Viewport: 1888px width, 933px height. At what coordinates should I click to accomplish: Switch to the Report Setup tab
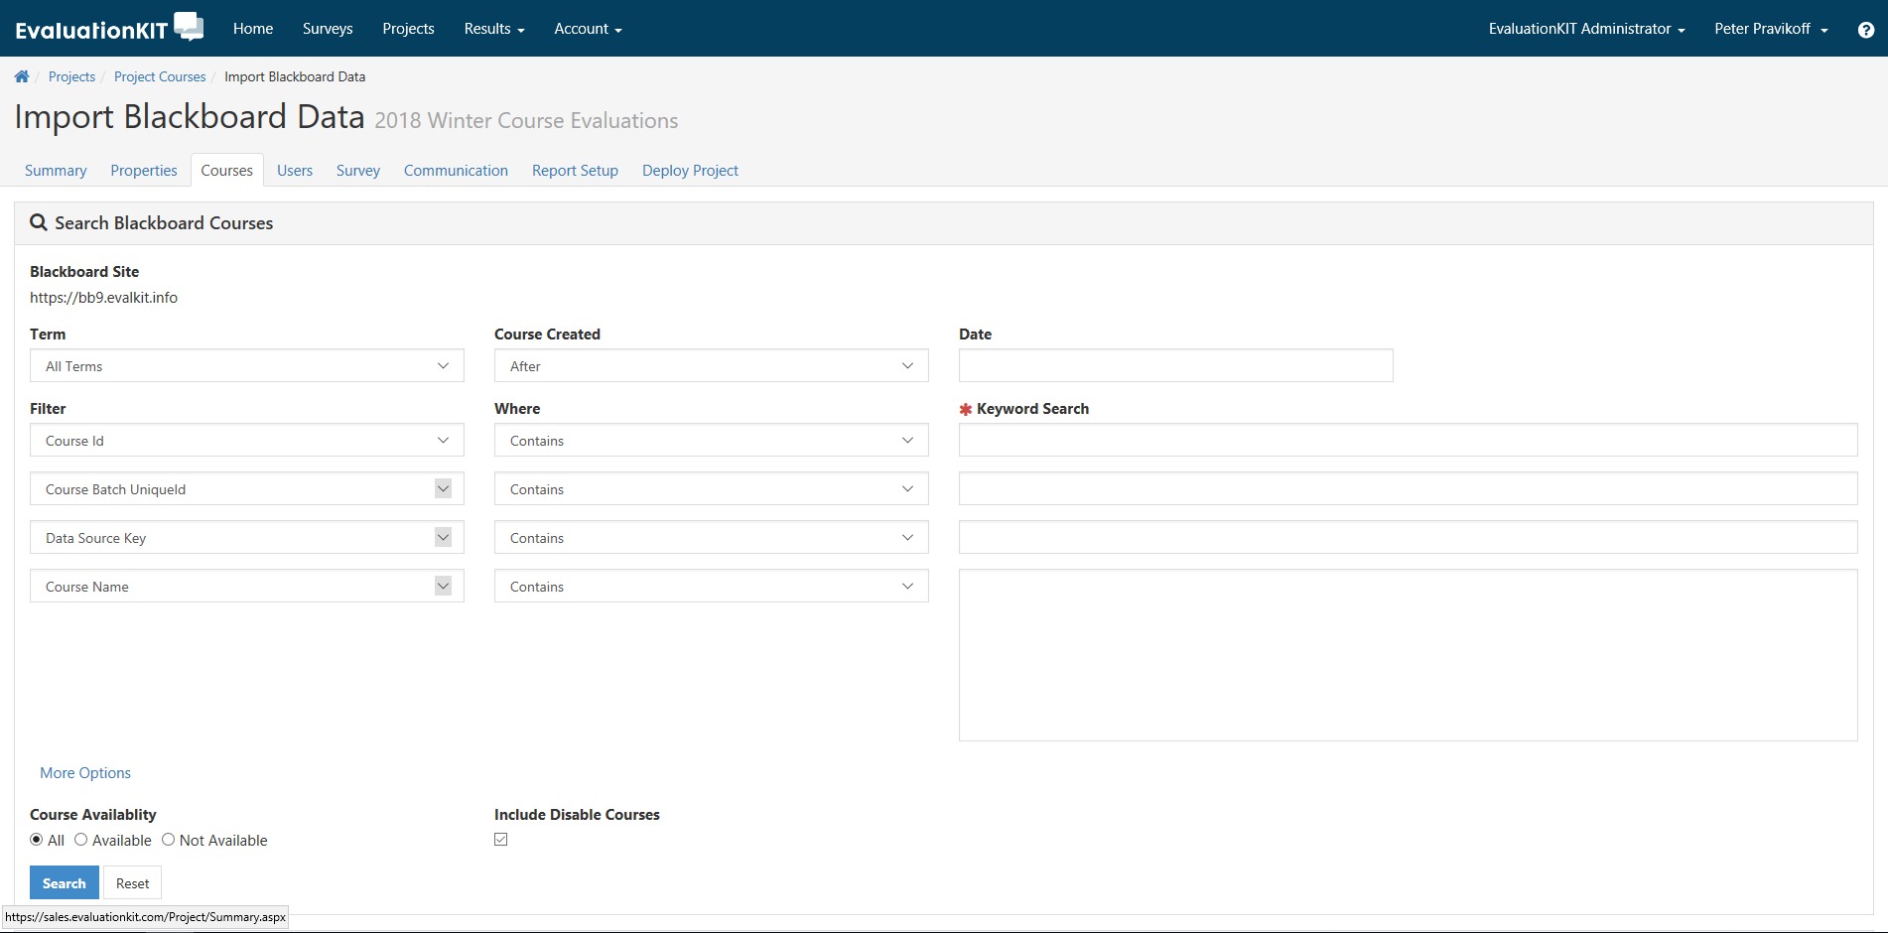(x=575, y=171)
